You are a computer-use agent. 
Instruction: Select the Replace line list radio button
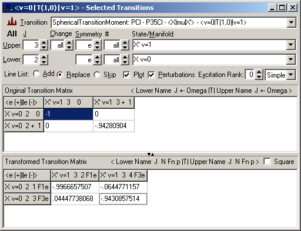click(60, 75)
